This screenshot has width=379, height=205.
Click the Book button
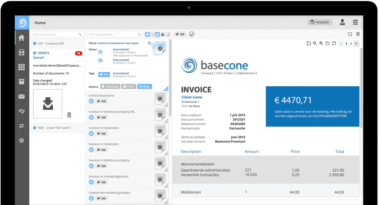click(145, 86)
